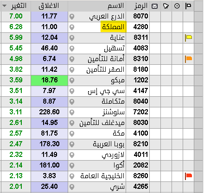204x193 pixels.
Task: Select symbol 8260 cell
Action: click(138, 176)
